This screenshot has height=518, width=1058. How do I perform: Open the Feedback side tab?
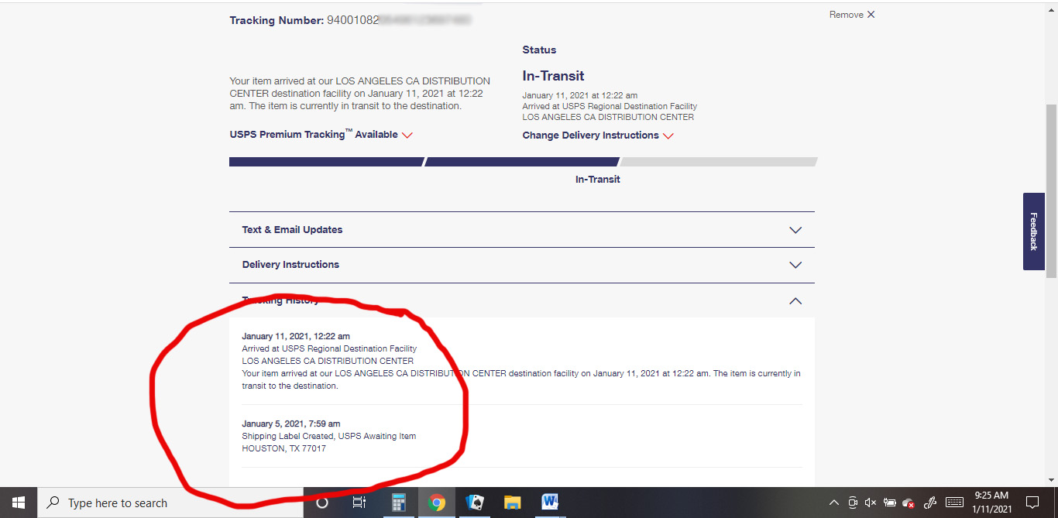tap(1033, 232)
